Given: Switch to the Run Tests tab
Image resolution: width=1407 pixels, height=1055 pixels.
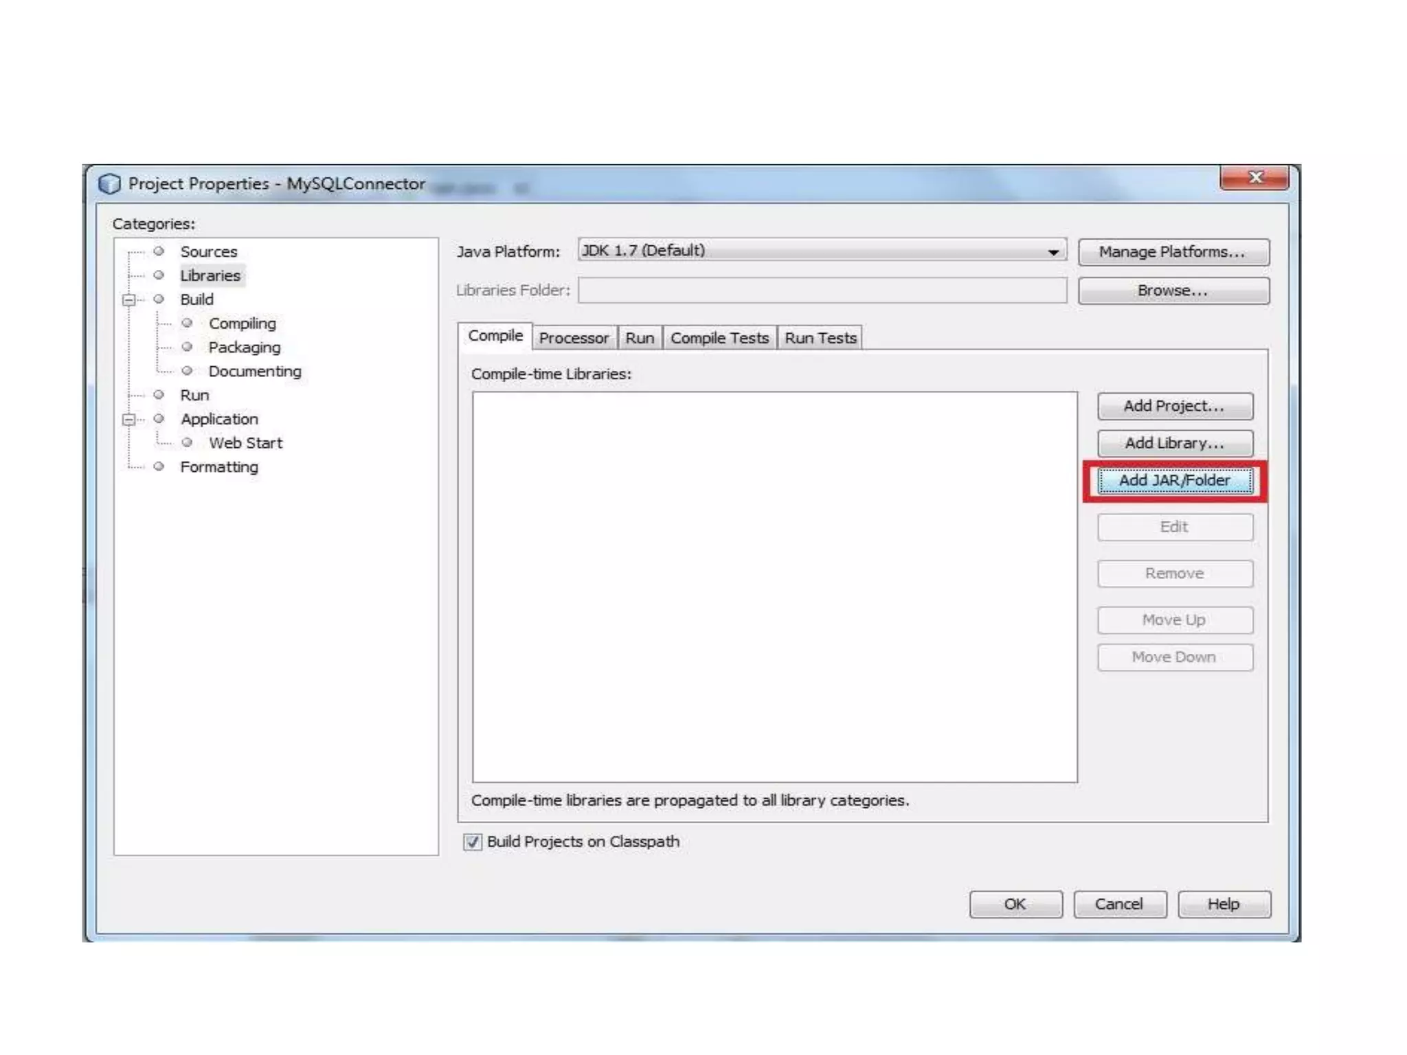Looking at the screenshot, I should pyautogui.click(x=820, y=339).
